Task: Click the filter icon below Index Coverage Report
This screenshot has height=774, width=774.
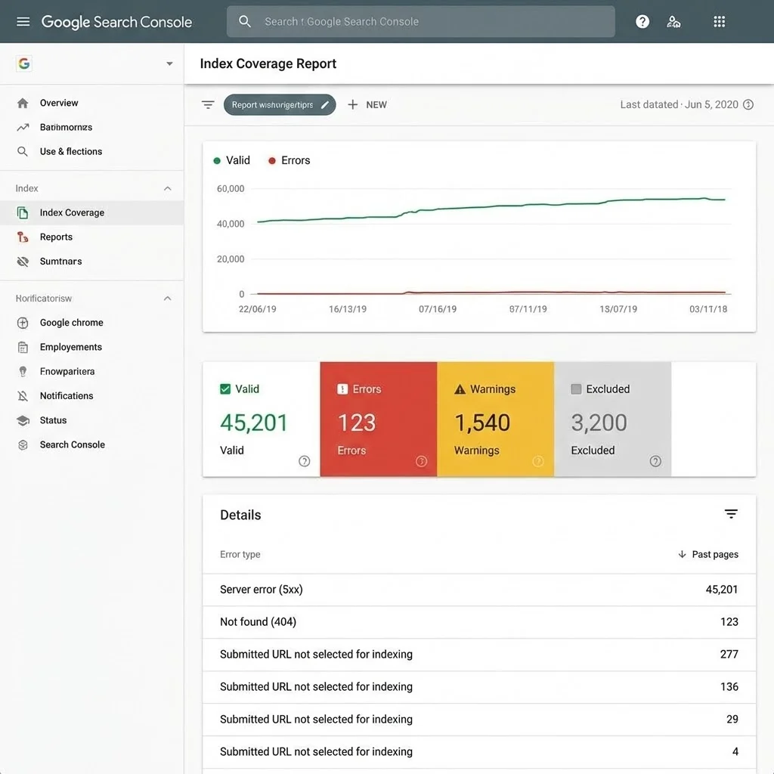Action: (x=208, y=104)
